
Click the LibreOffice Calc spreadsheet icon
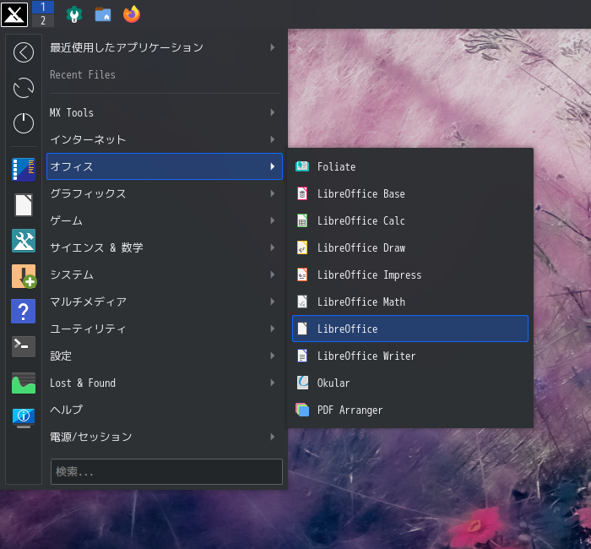302,220
